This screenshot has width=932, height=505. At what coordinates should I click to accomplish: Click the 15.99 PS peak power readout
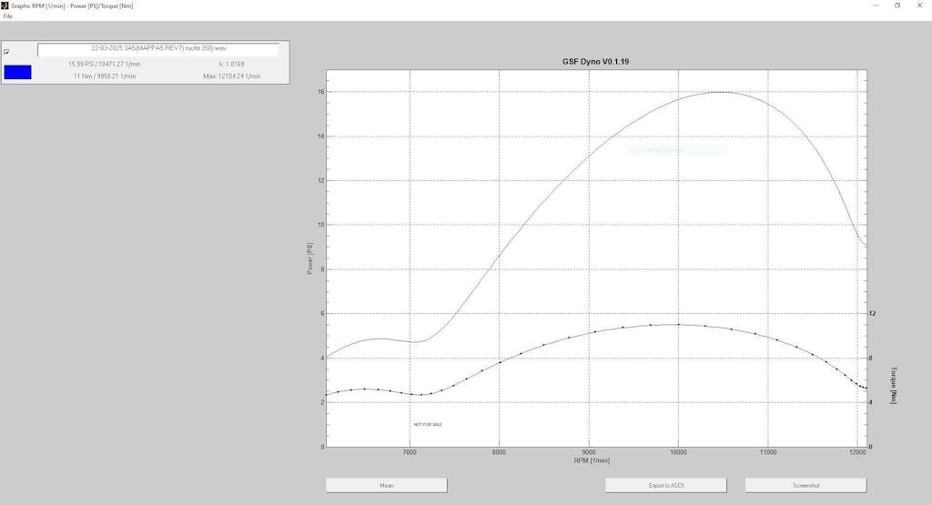(x=104, y=64)
